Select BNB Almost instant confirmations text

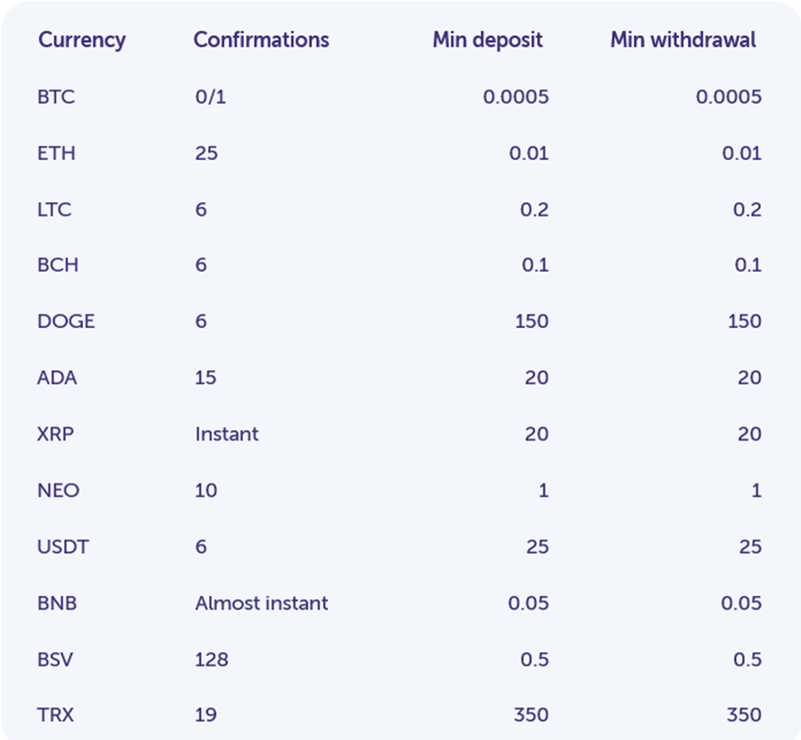coord(261,603)
